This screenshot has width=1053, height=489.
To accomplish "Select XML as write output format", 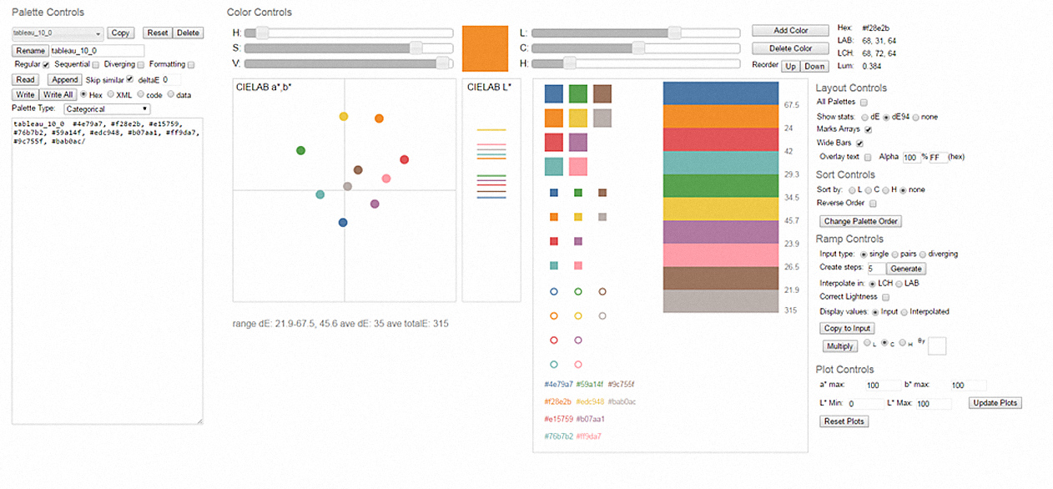I will click(112, 94).
